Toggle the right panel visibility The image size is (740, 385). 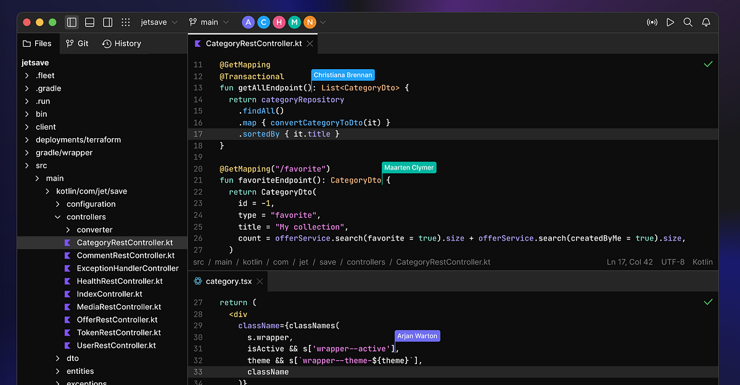(x=107, y=22)
